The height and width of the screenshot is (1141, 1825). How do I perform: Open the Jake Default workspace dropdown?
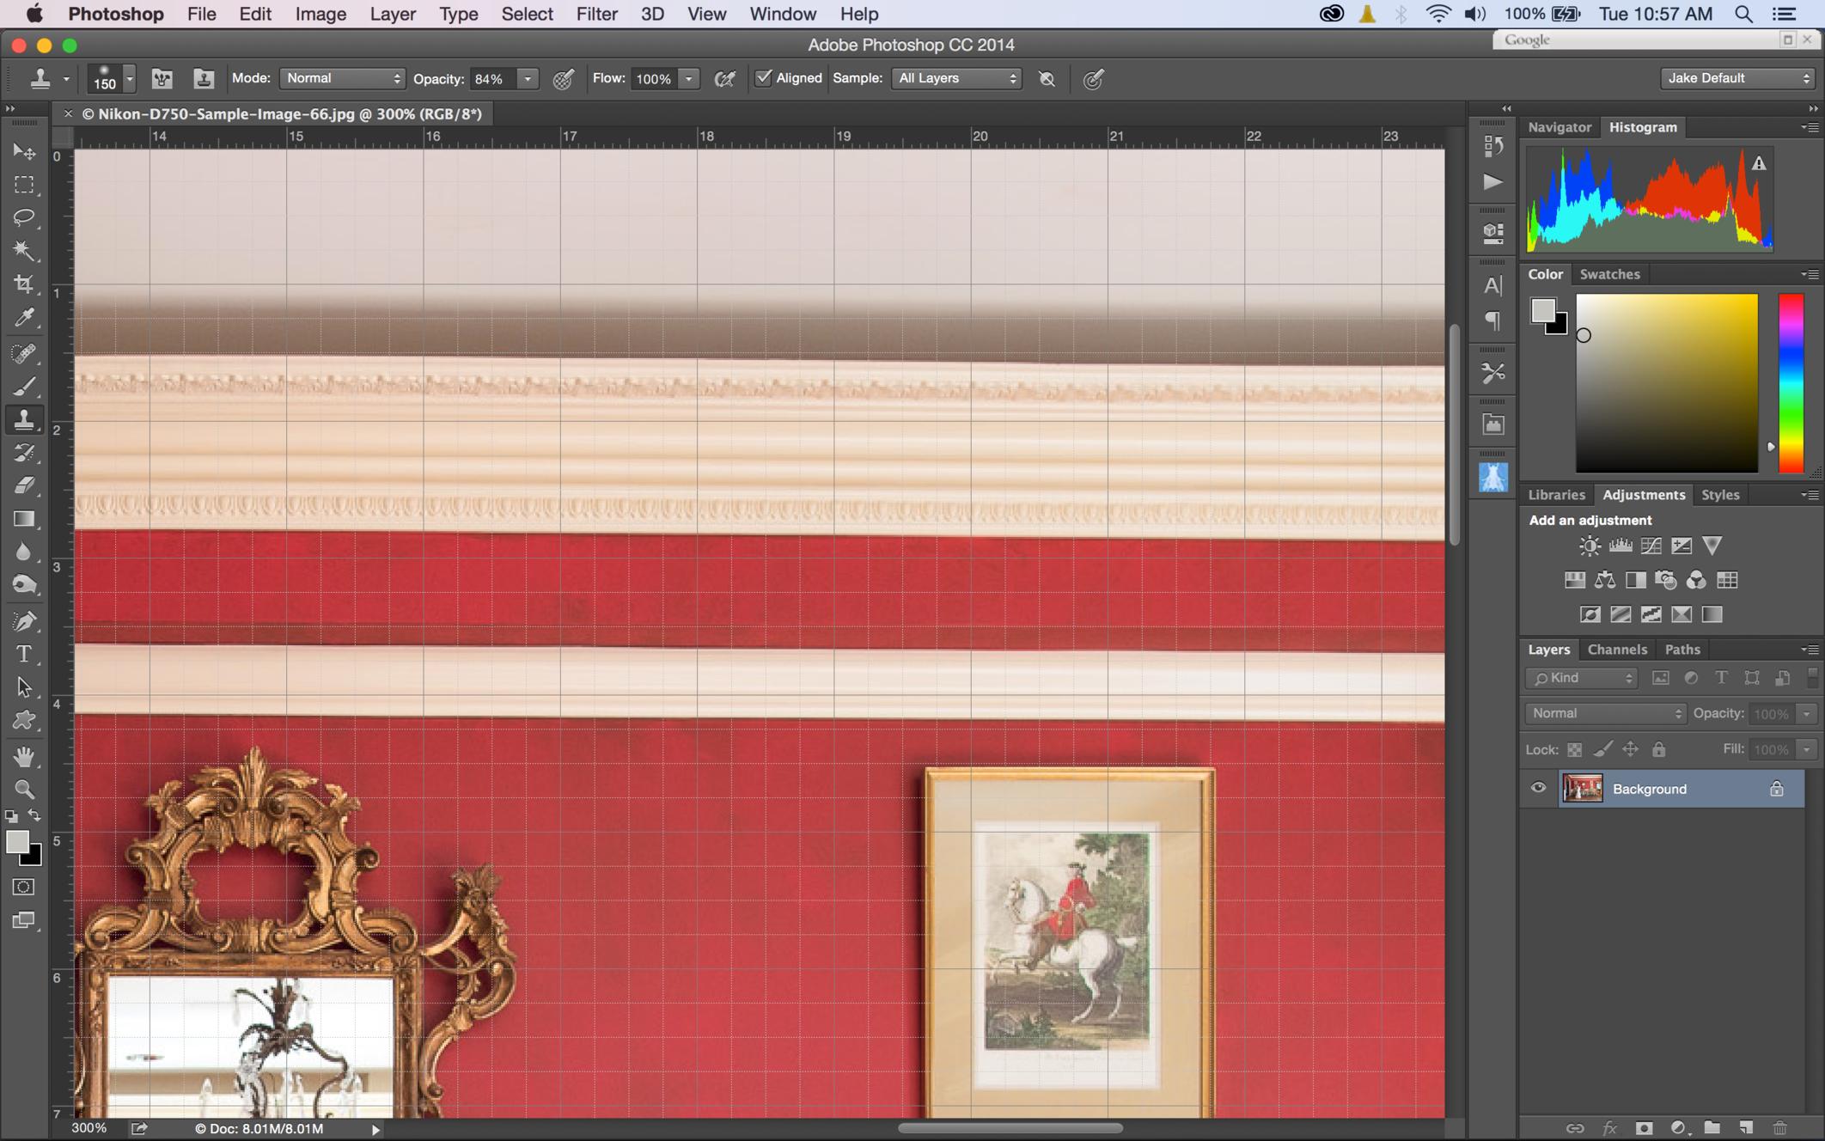pyautogui.click(x=1737, y=78)
